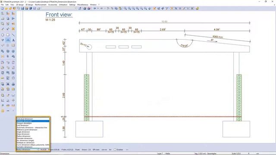Choose Multiple dimension in the list
Viewport: 276px width, 155px height.
pos(33,121)
